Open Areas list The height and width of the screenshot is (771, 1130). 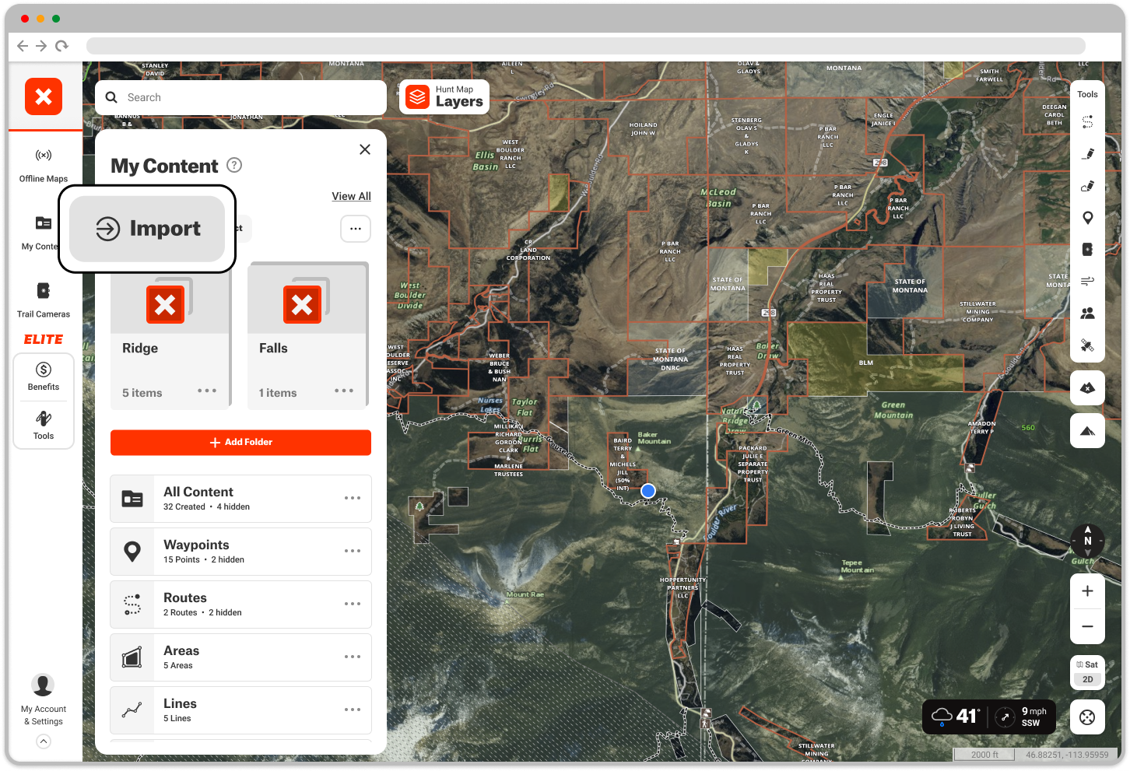click(240, 657)
